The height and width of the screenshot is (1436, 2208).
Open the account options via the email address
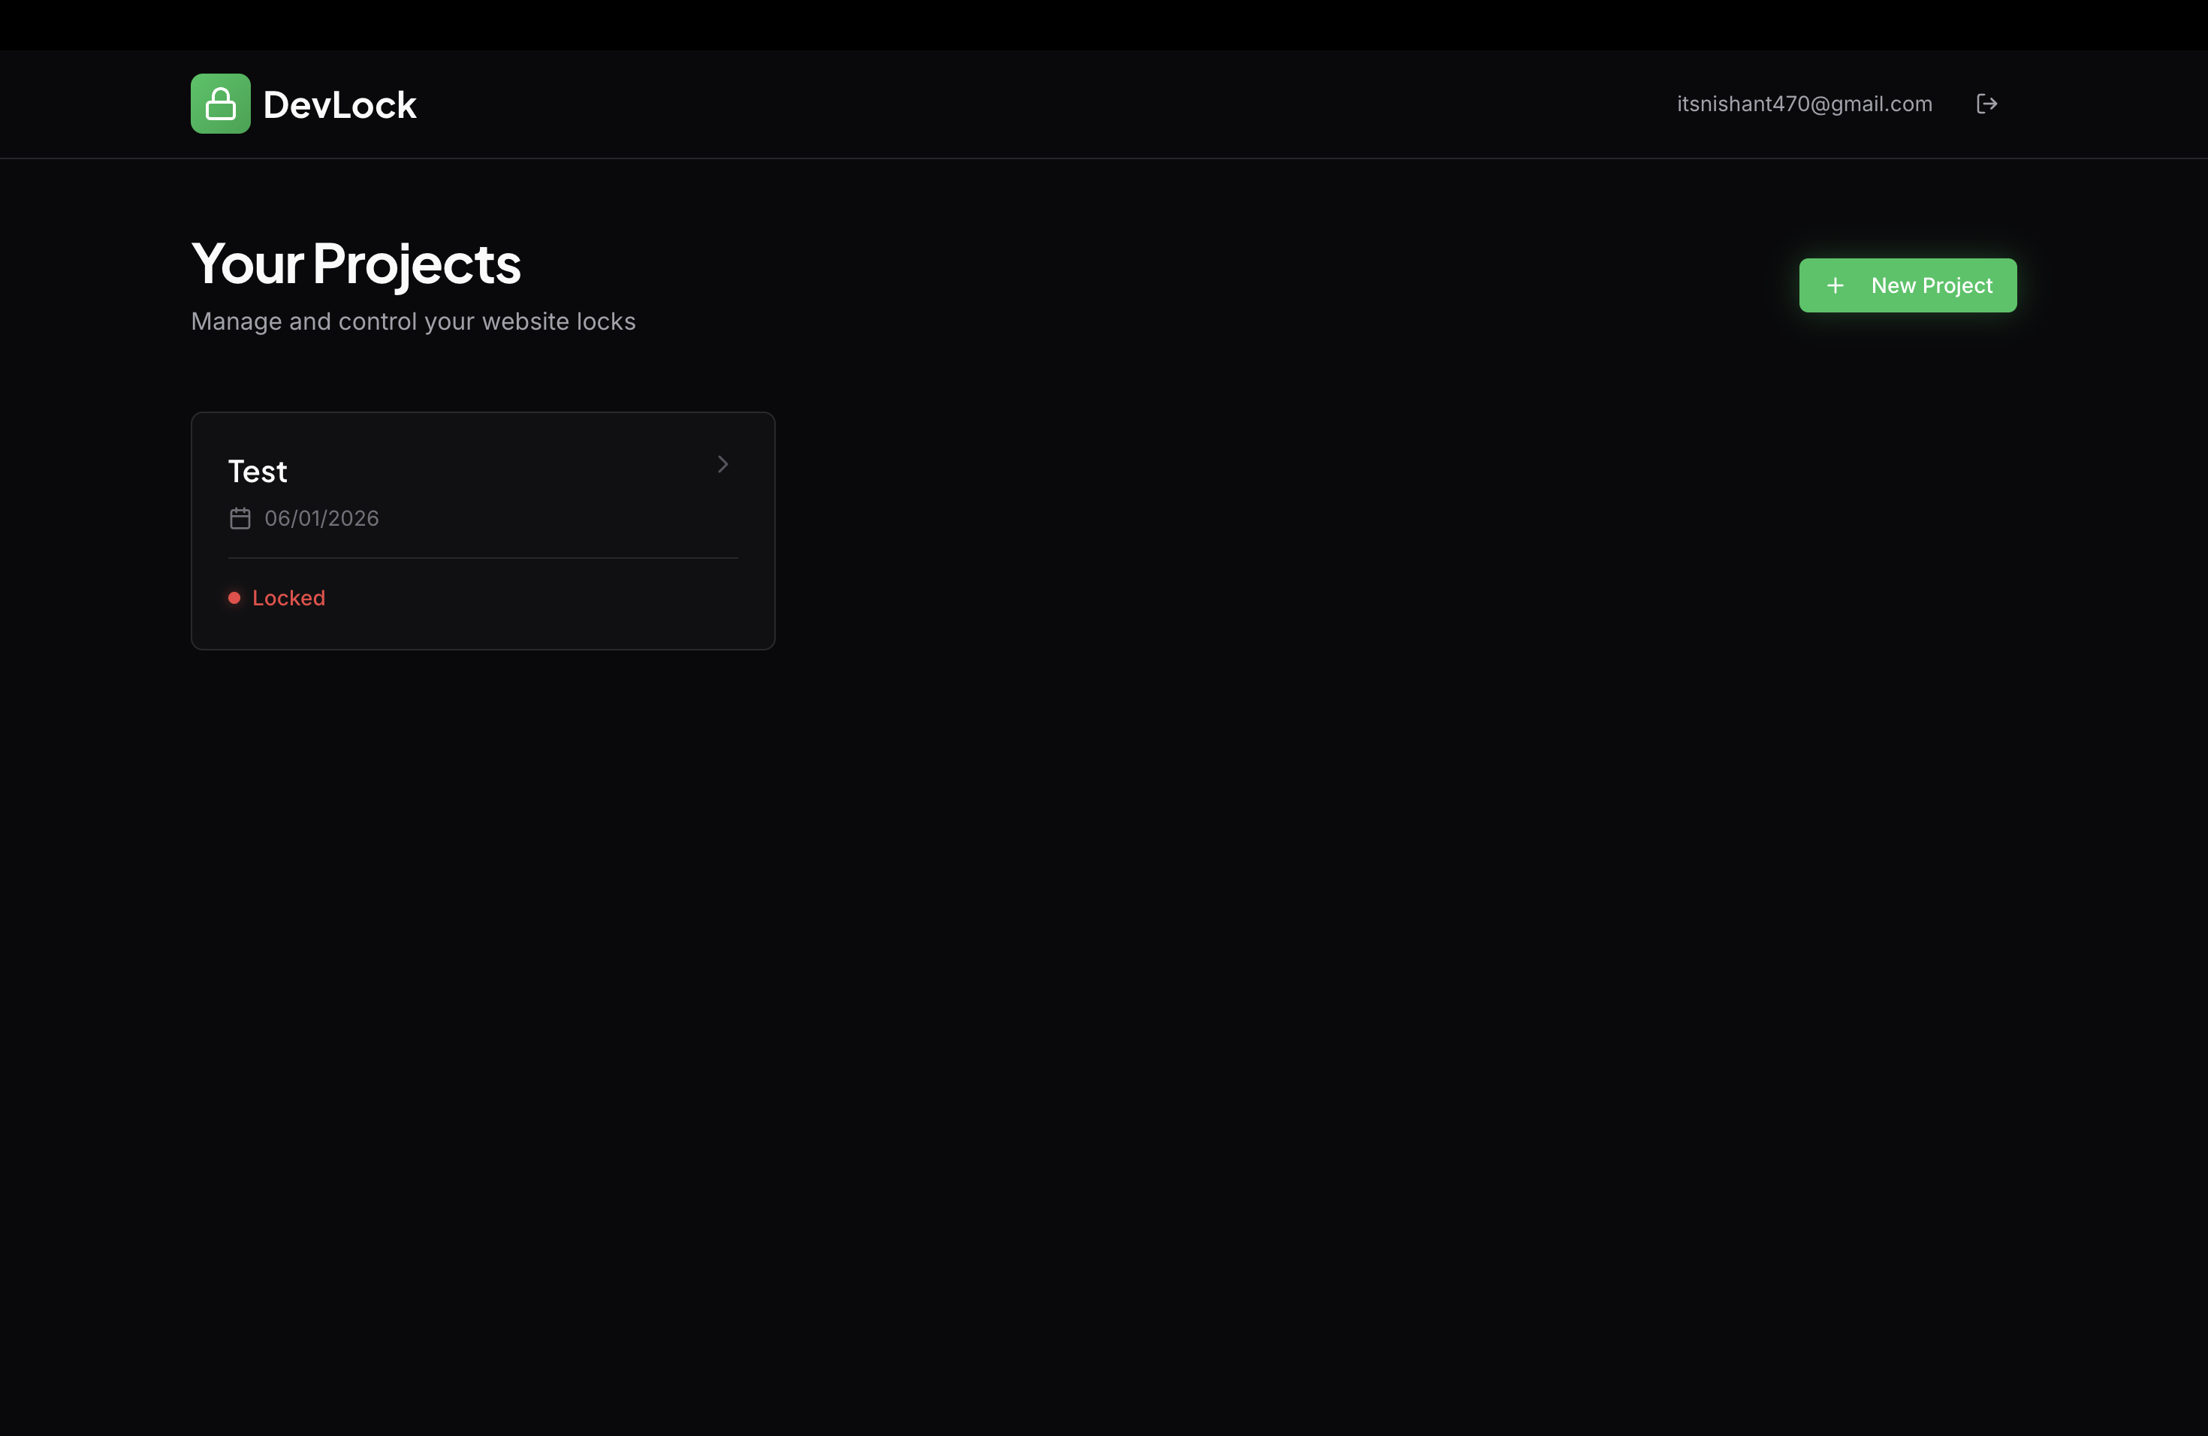pyautogui.click(x=1803, y=103)
